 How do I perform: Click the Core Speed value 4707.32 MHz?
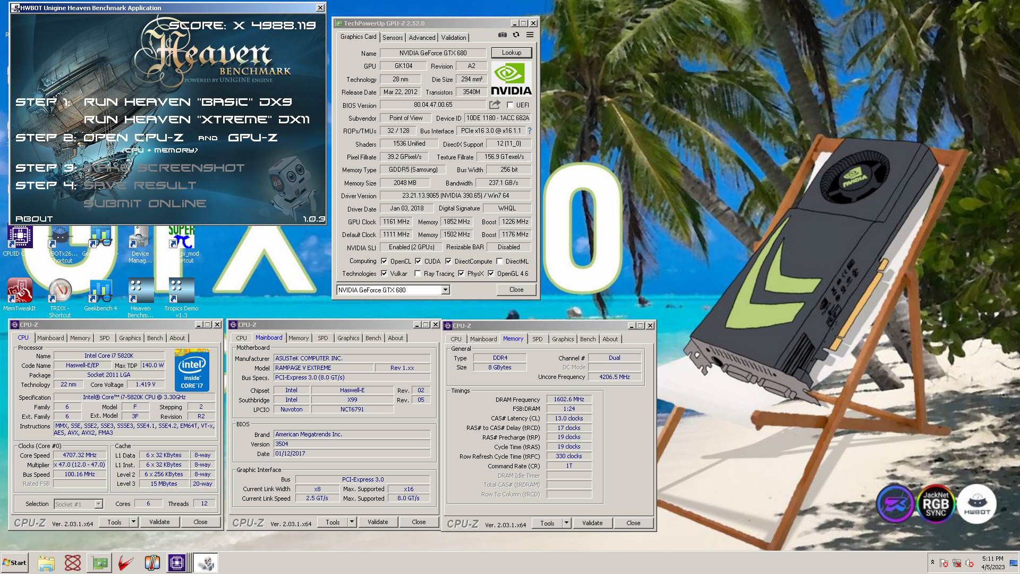click(x=80, y=455)
